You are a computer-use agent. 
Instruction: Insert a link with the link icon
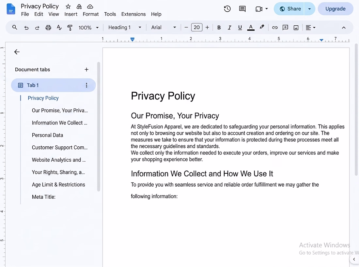click(275, 28)
